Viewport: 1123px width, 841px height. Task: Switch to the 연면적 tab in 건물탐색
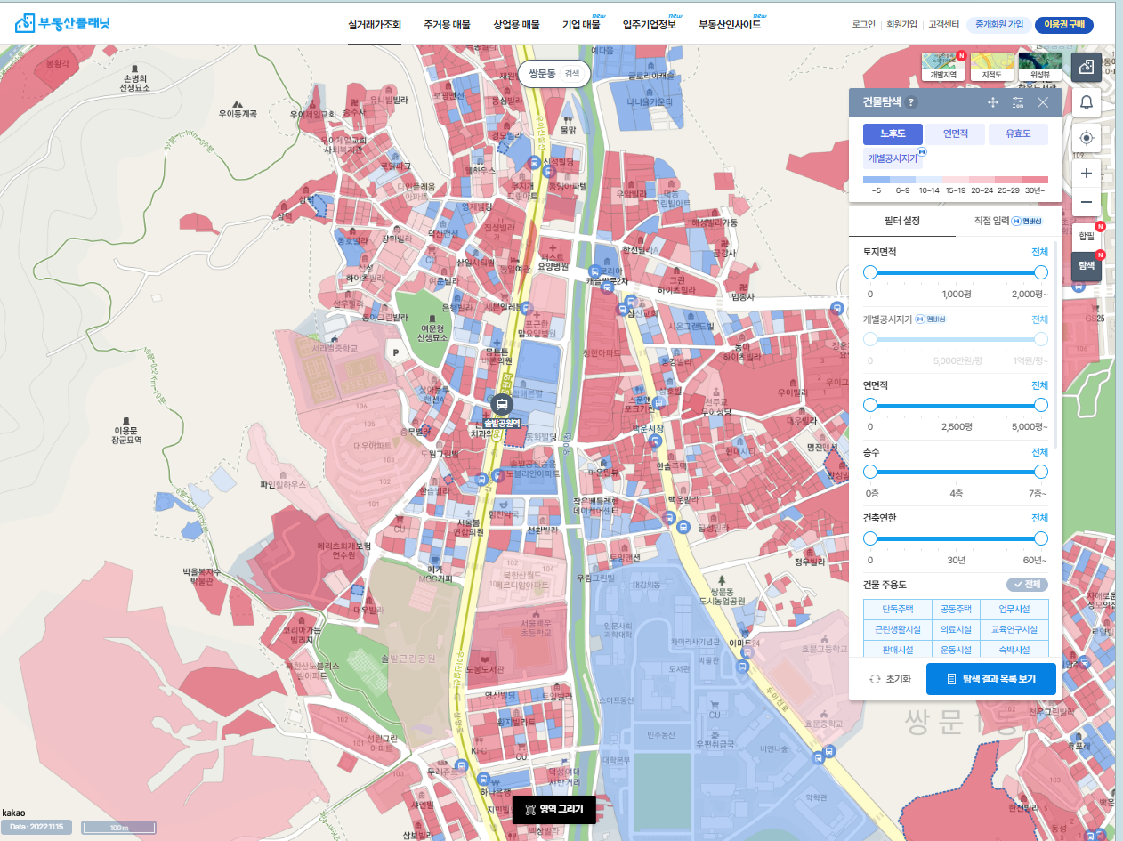tap(955, 134)
